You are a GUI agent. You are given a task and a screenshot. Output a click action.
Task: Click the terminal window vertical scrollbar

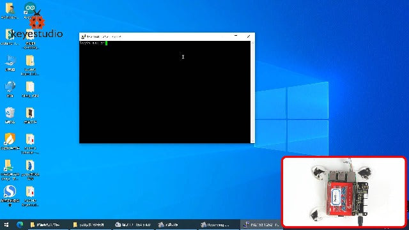252,92
